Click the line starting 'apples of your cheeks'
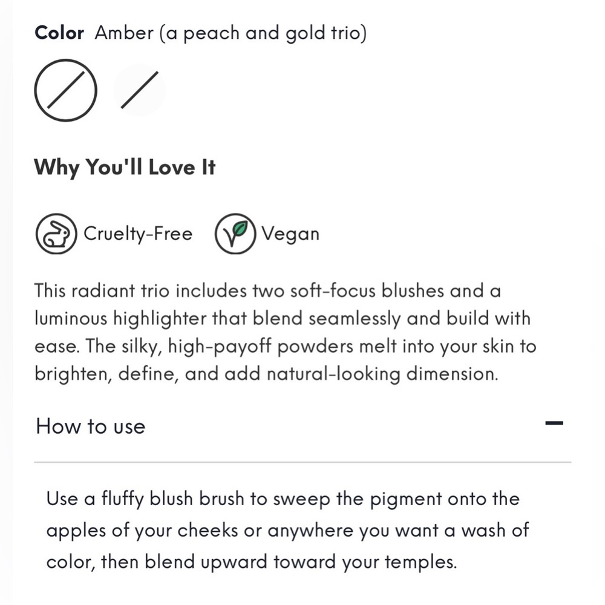 288,531
